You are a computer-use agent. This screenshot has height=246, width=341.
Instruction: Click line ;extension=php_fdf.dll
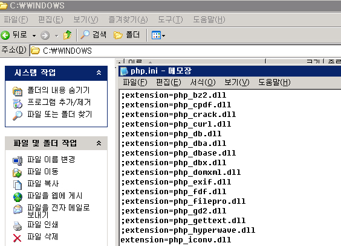[174, 192]
